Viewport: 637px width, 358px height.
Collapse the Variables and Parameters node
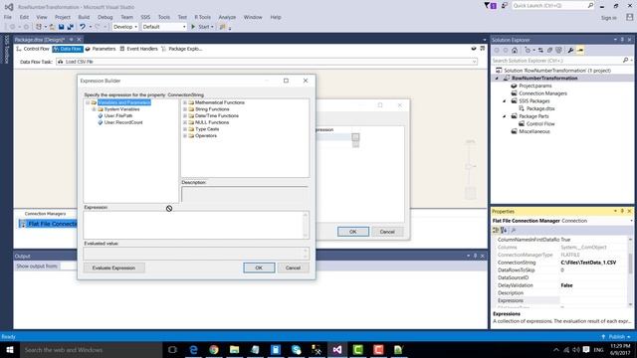click(88, 102)
